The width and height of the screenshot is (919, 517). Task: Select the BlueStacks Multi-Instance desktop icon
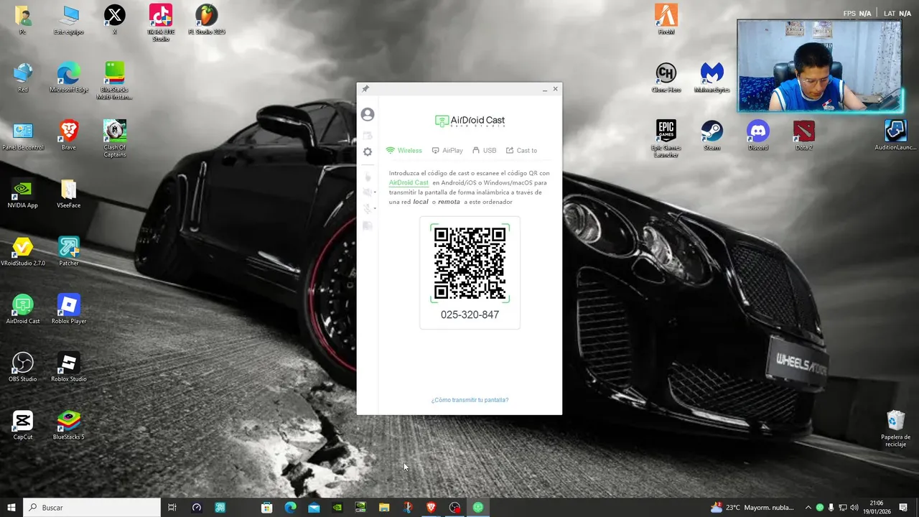point(115,81)
